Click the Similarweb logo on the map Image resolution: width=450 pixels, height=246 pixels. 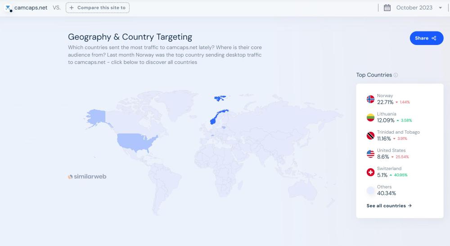tap(87, 177)
